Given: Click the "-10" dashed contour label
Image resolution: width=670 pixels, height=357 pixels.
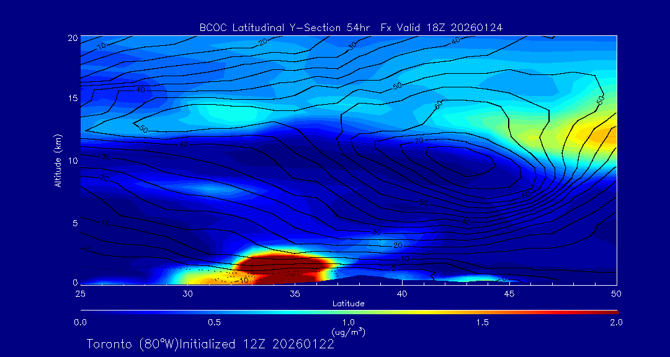Looking at the screenshot, I should coord(243,281).
